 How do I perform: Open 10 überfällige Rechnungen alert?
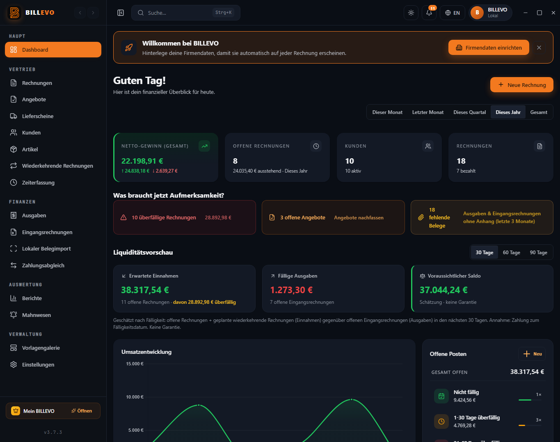[x=185, y=217]
